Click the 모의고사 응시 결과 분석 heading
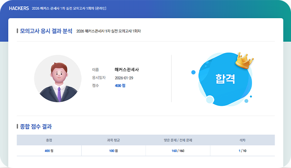 click(x=46, y=31)
